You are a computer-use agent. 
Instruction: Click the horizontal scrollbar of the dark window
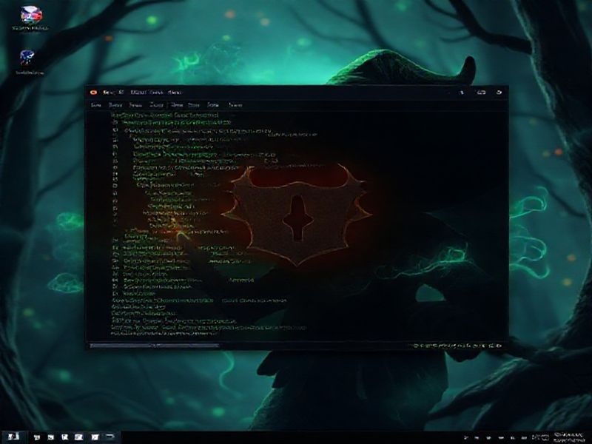155,345
